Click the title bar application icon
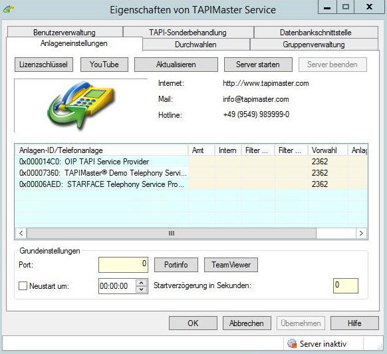 [x=9, y=9]
